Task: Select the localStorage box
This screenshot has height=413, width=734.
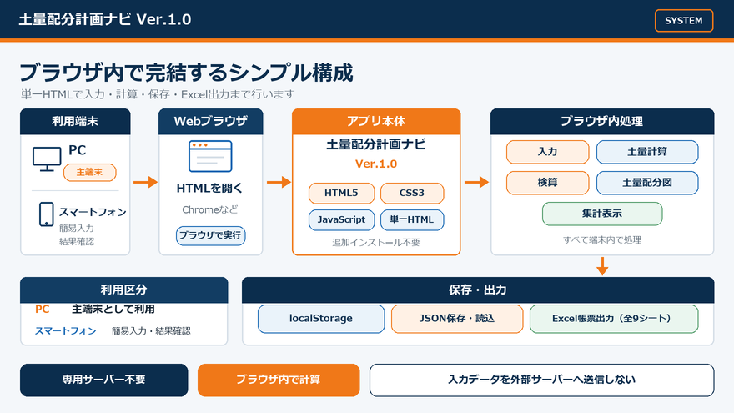Action: click(x=321, y=319)
